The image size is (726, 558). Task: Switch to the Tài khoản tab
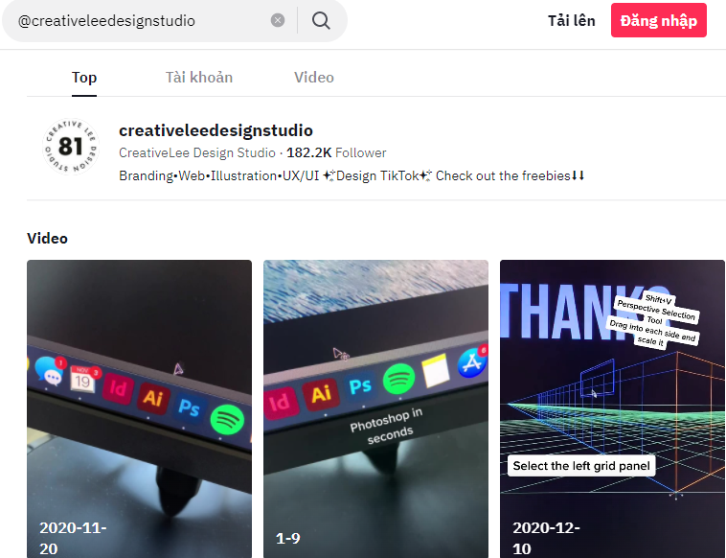199,77
